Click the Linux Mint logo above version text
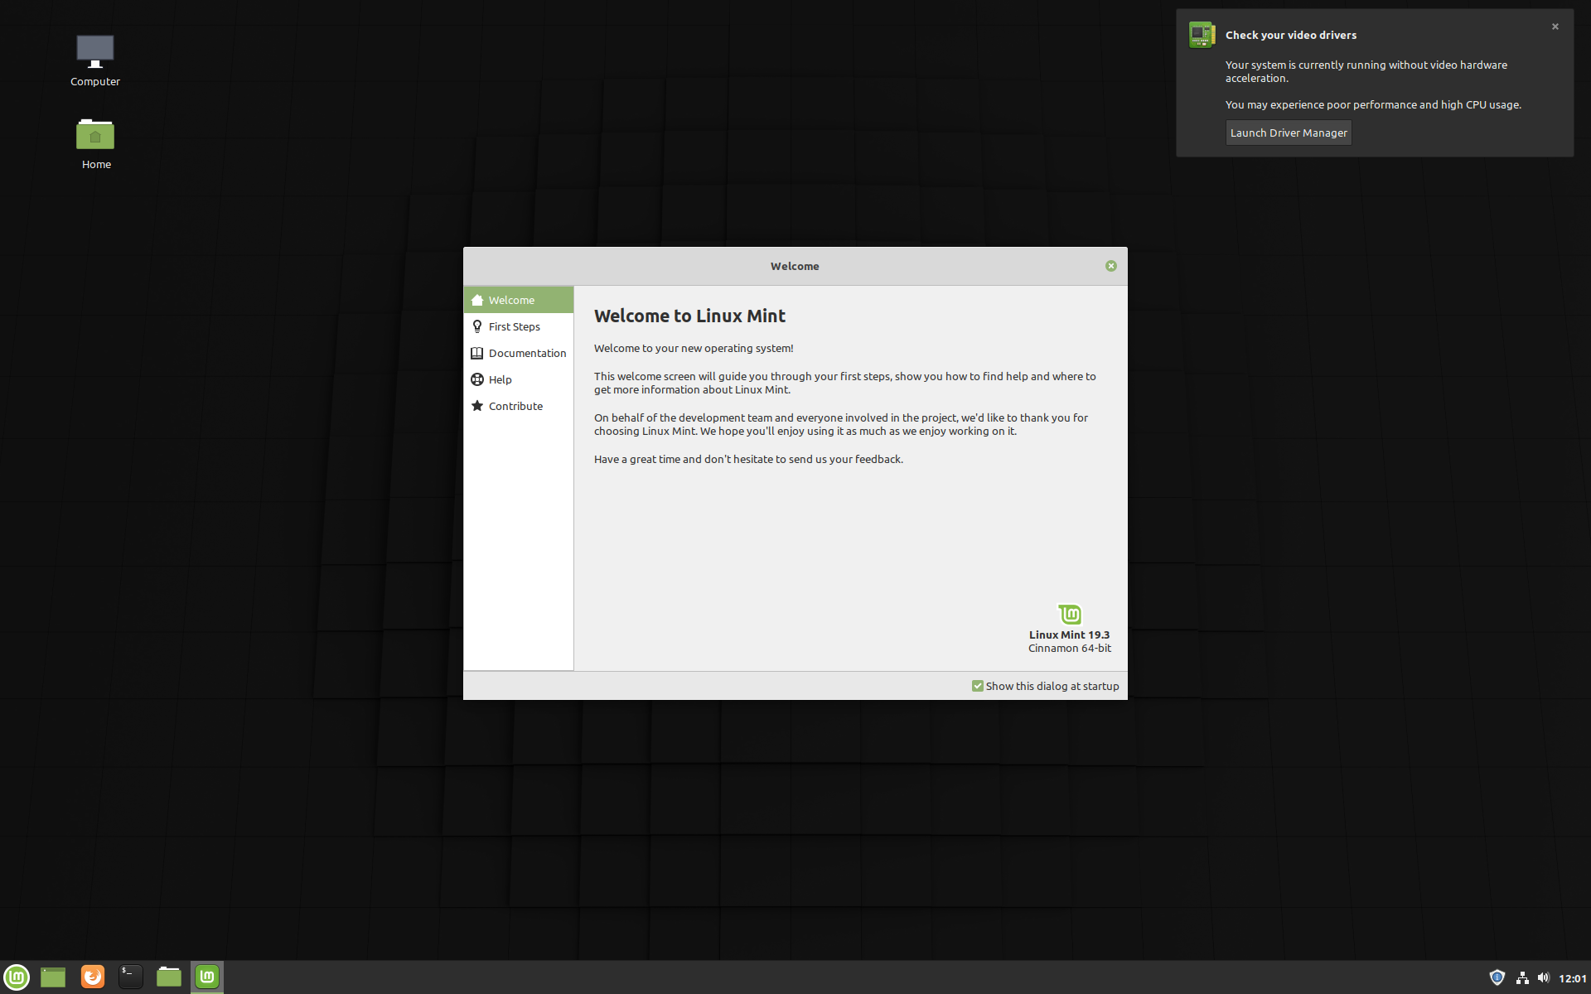 pyautogui.click(x=1069, y=614)
